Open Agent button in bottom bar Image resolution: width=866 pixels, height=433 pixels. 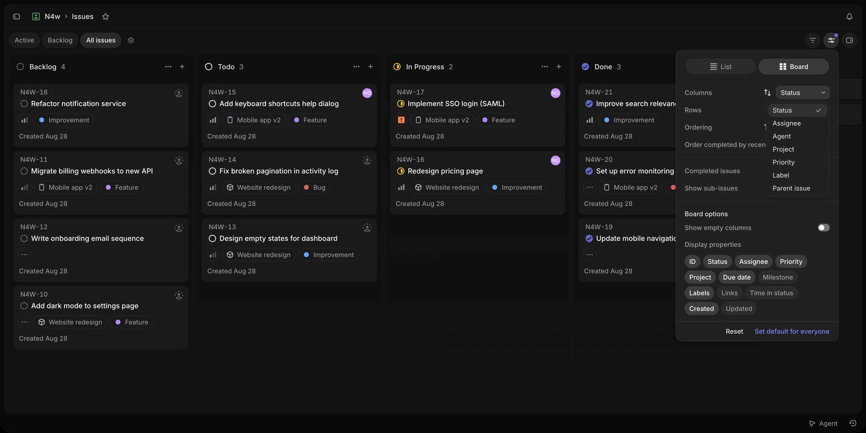(824, 423)
